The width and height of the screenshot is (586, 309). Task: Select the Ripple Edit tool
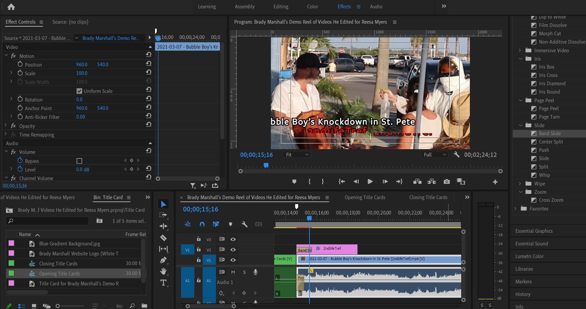tap(163, 226)
